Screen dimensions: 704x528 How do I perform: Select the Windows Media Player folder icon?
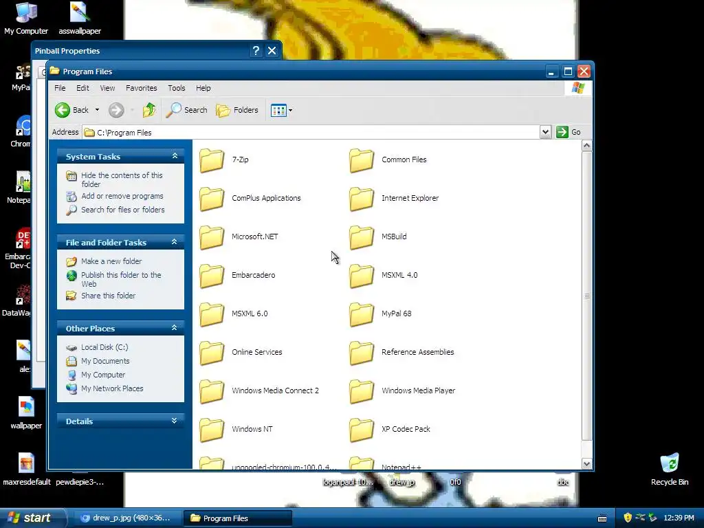click(362, 391)
